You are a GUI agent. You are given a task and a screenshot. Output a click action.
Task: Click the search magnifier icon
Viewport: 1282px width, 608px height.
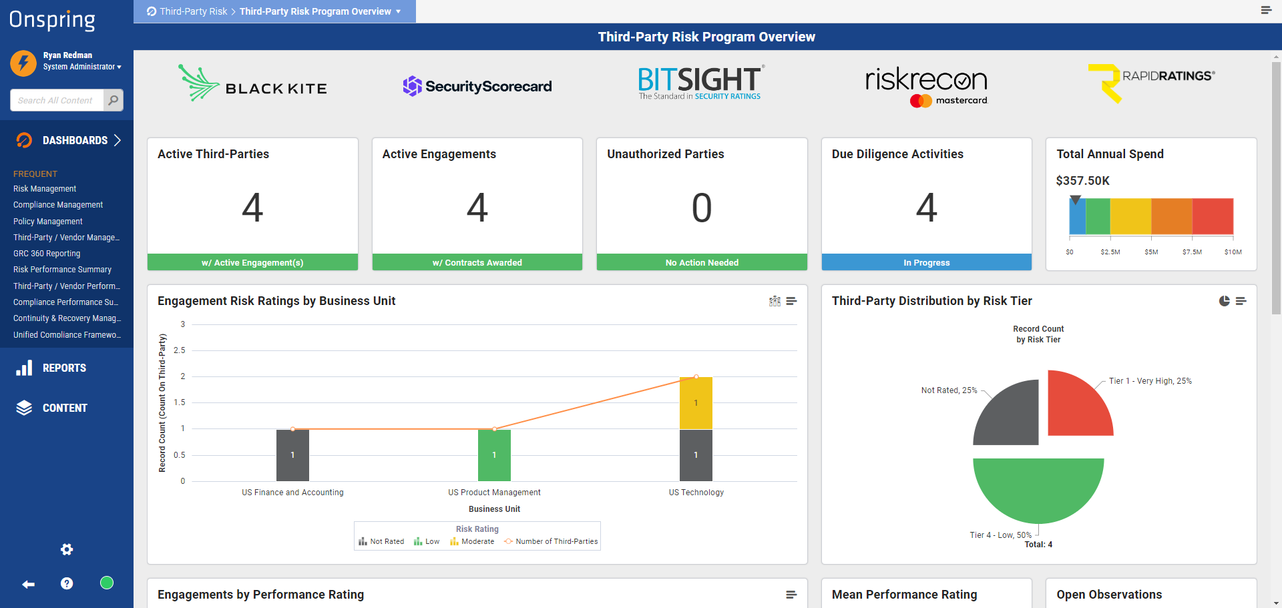click(x=114, y=100)
